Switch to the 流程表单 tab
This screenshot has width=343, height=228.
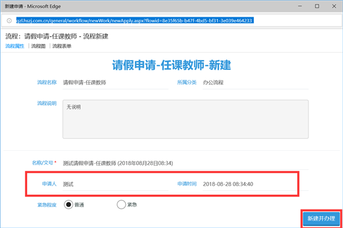click(62, 46)
